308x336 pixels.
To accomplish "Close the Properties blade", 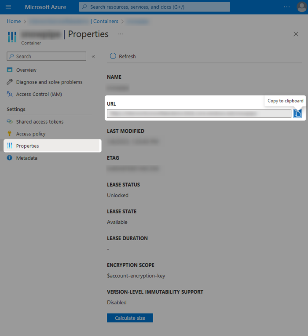I will pyautogui.click(x=296, y=34).
